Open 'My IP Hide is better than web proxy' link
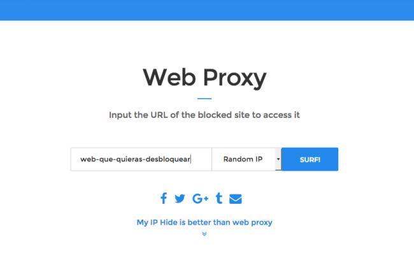Image resolution: width=414 pixels, height=272 pixels. [204, 222]
